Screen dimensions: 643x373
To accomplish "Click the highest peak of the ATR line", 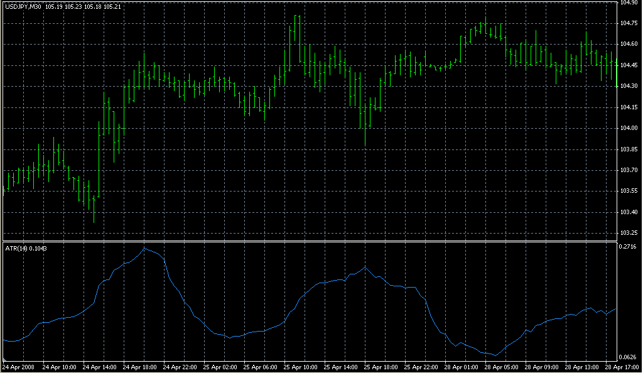I will [144, 249].
